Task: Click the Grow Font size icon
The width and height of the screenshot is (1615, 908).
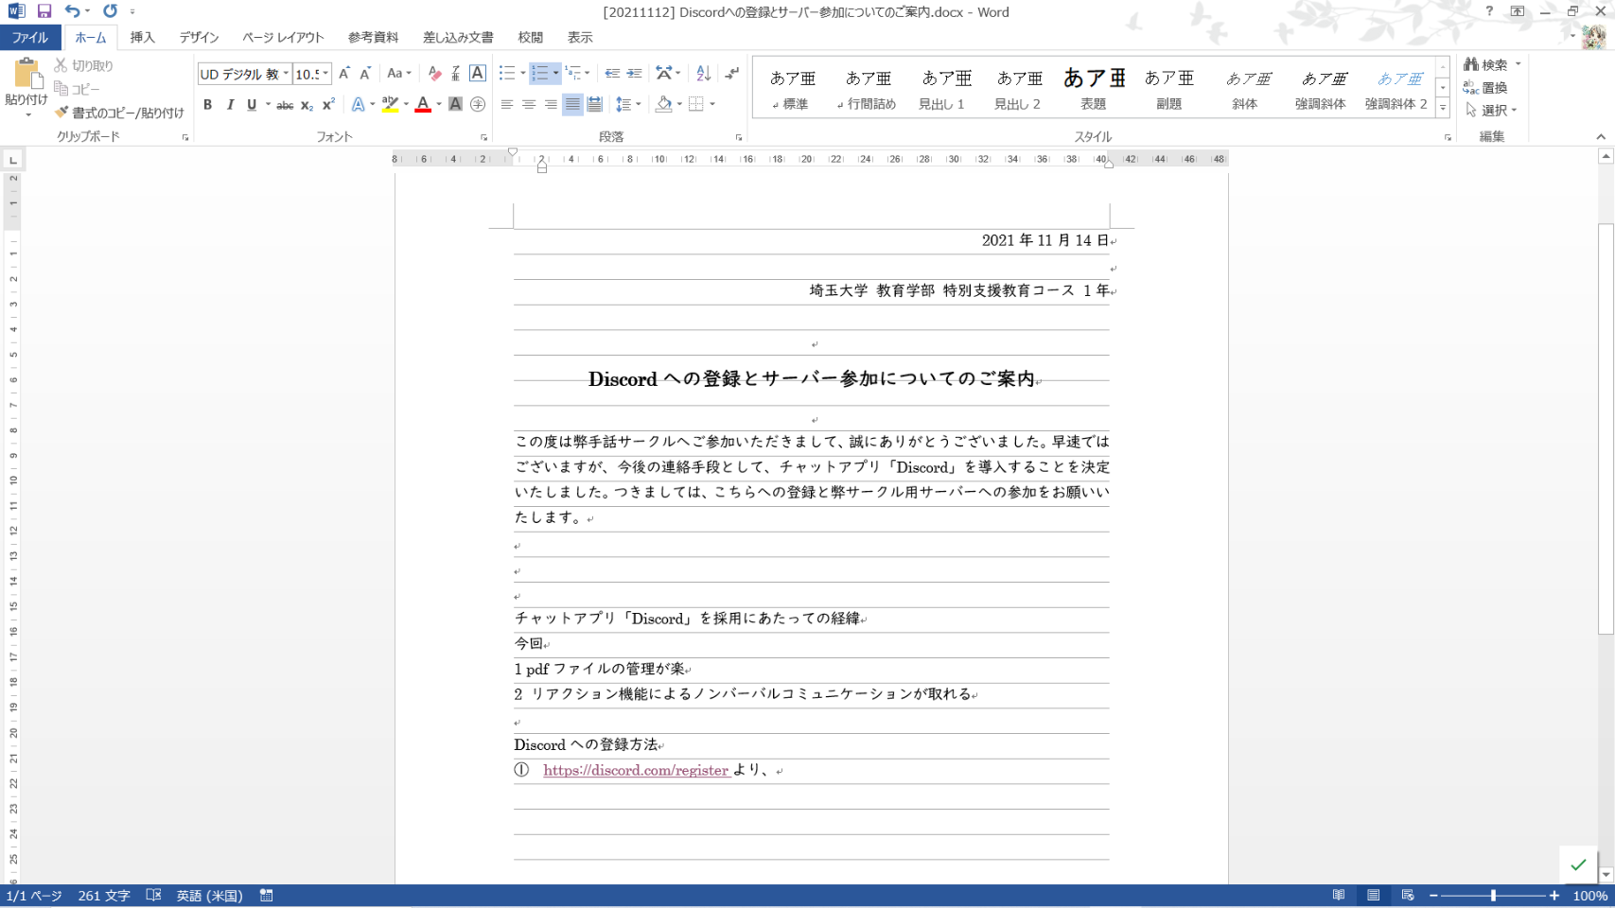Action: point(344,74)
